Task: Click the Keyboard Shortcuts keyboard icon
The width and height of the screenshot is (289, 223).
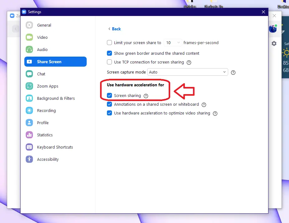Action: 29,147
